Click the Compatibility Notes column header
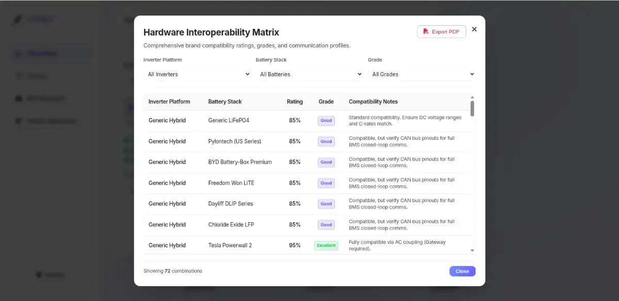The width and height of the screenshot is (619, 301). [x=373, y=101]
